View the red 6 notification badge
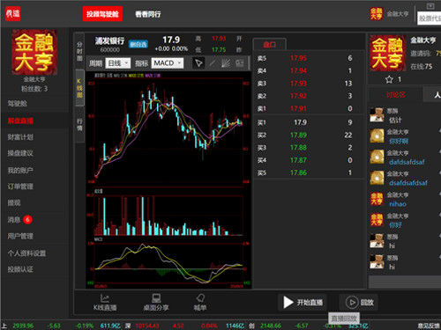The height and width of the screenshot is (330, 441). (x=27, y=219)
